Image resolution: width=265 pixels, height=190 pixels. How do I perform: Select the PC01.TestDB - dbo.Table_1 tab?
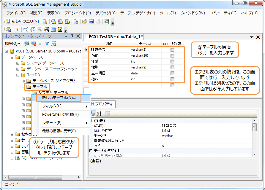click(116, 37)
